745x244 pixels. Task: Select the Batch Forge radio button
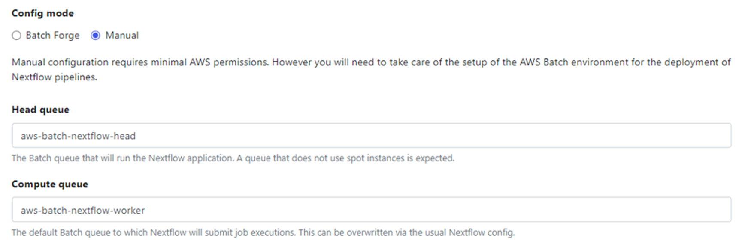(16, 36)
